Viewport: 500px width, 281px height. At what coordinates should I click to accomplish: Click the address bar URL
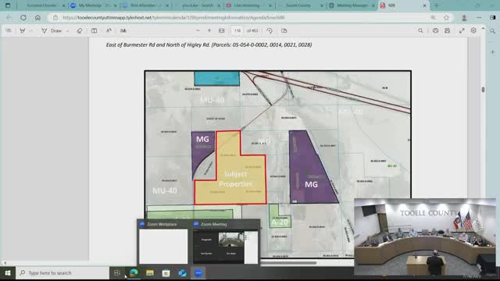tap(173, 17)
